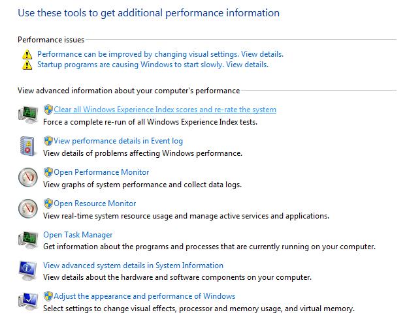Screen dimensions: 407x319
Task: View details about slow startup programs
Action: pyautogui.click(x=153, y=65)
